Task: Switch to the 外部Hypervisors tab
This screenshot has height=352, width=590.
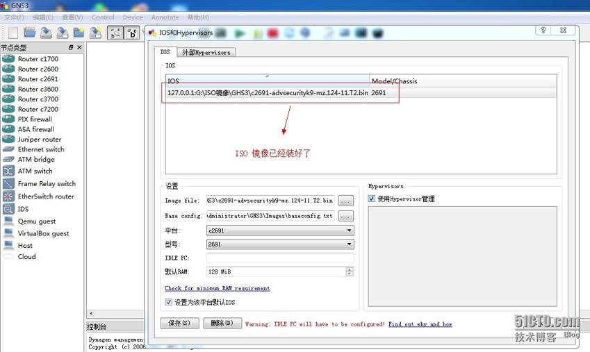Action: pyautogui.click(x=206, y=52)
